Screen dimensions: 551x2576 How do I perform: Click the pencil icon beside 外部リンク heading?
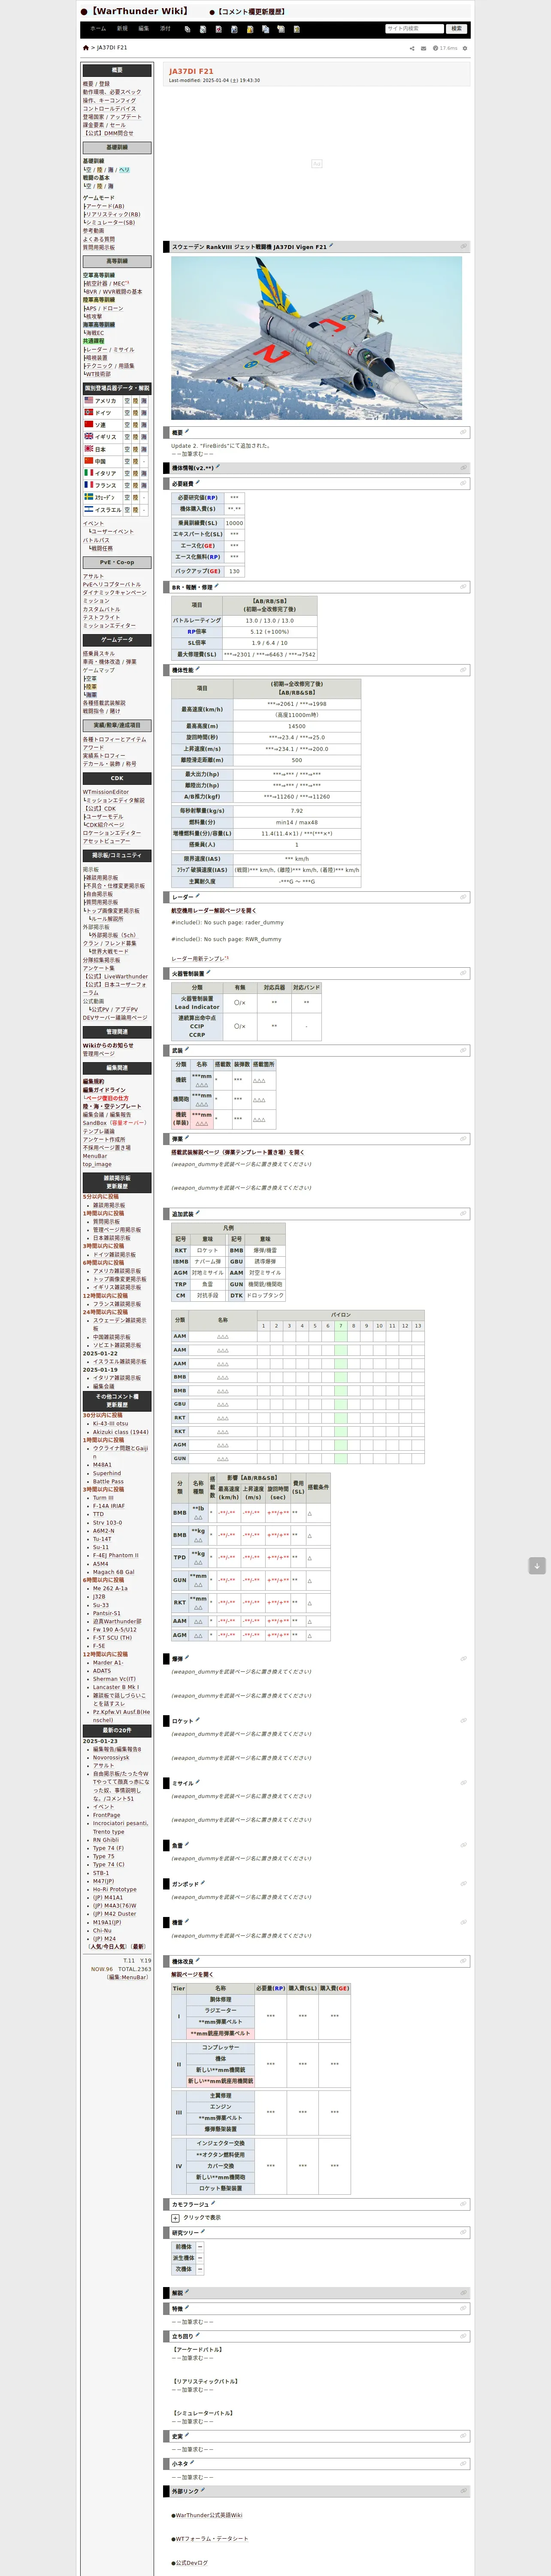(203, 2490)
